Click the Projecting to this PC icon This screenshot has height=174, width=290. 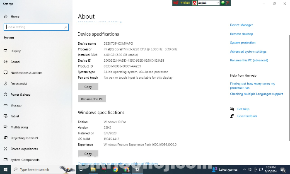click(5, 138)
